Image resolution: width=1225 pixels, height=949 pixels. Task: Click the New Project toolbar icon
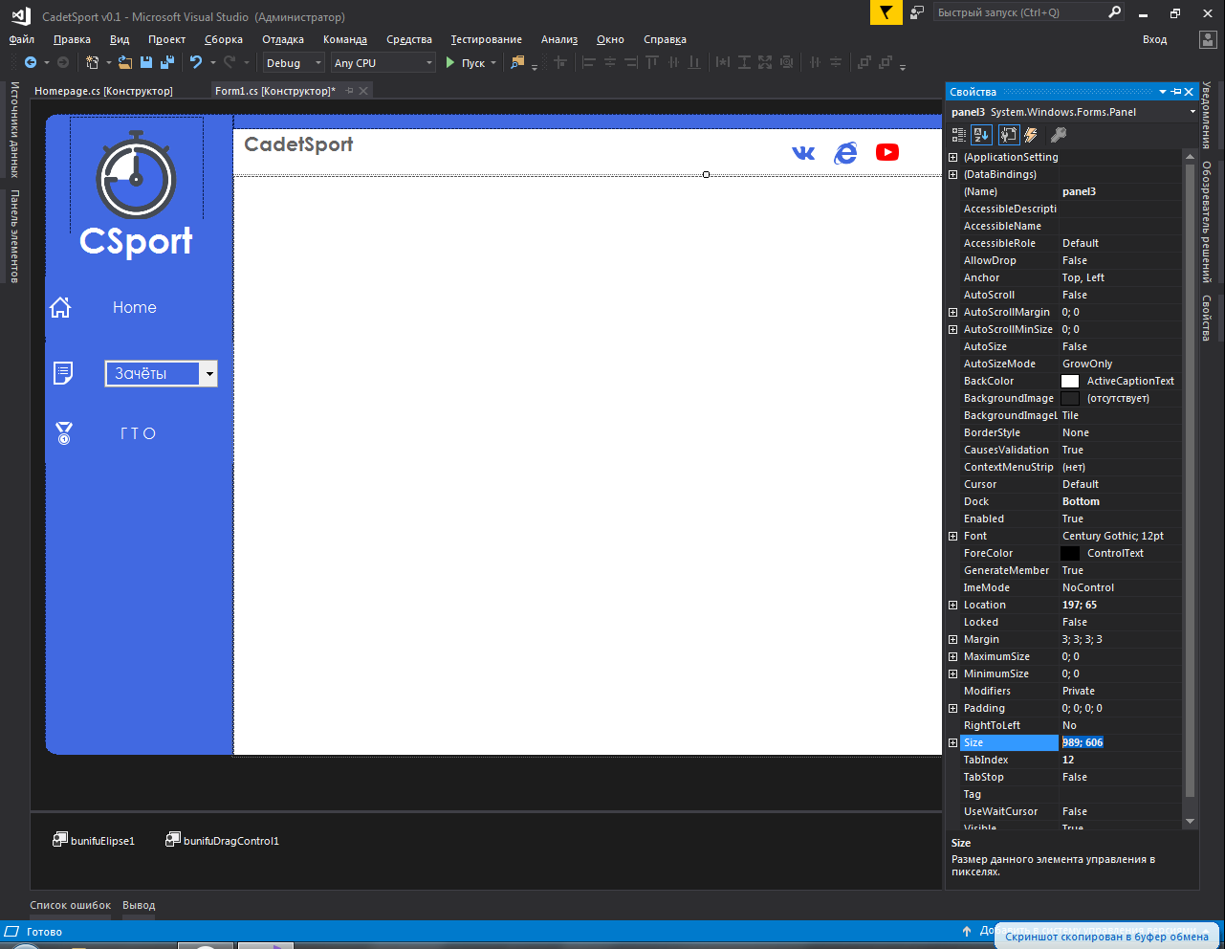tap(93, 62)
